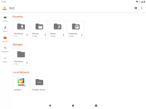Open the AzaNas network share
146x109 pixels.
tap(21, 85)
